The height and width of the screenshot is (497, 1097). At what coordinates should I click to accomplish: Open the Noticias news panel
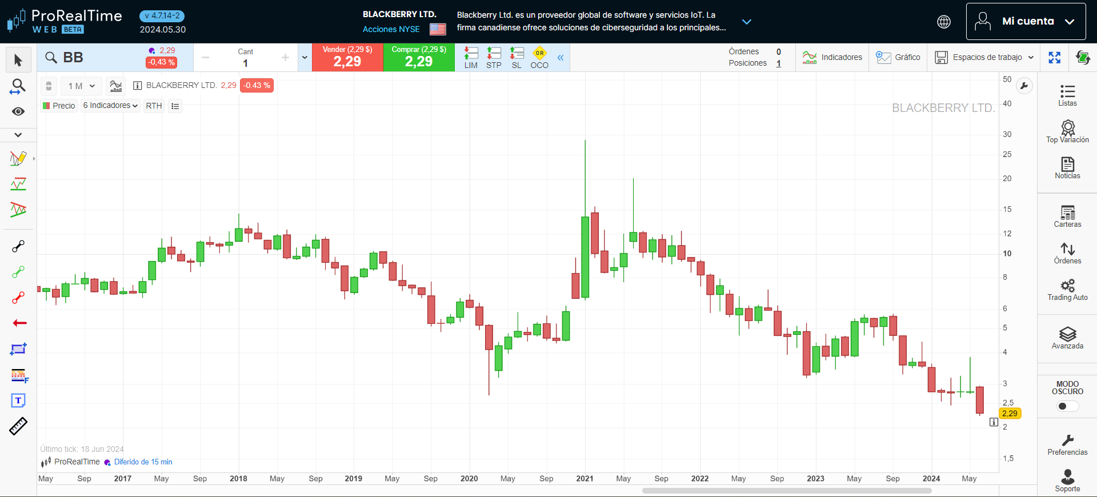[x=1067, y=168]
